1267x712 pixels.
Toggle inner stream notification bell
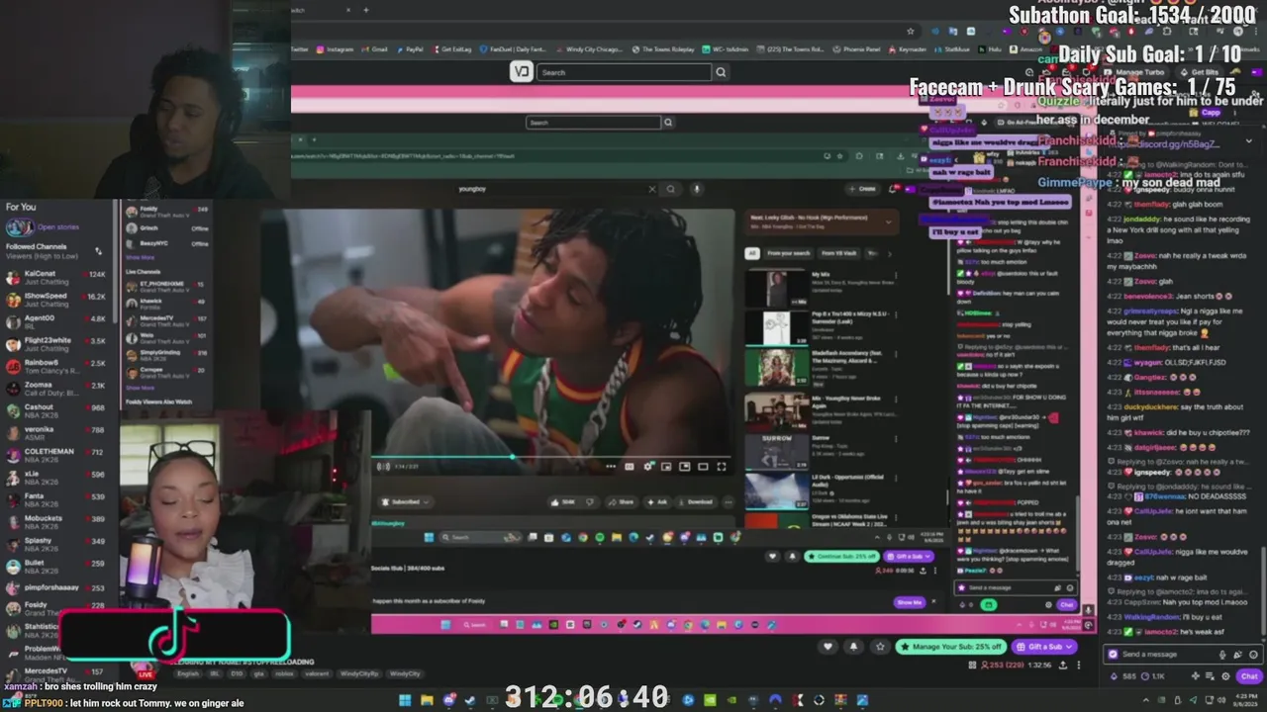[x=791, y=557]
